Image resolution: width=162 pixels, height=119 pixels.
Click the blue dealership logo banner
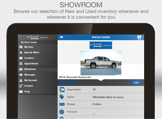(101, 45)
